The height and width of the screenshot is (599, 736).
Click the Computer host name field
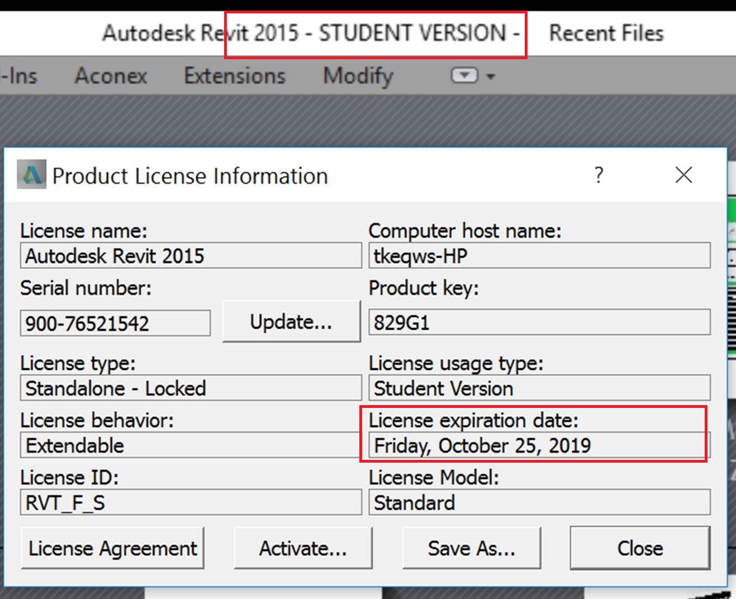[539, 256]
